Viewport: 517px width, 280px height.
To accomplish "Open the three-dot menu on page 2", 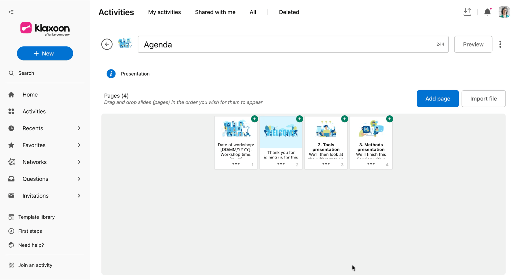I will point(281,164).
